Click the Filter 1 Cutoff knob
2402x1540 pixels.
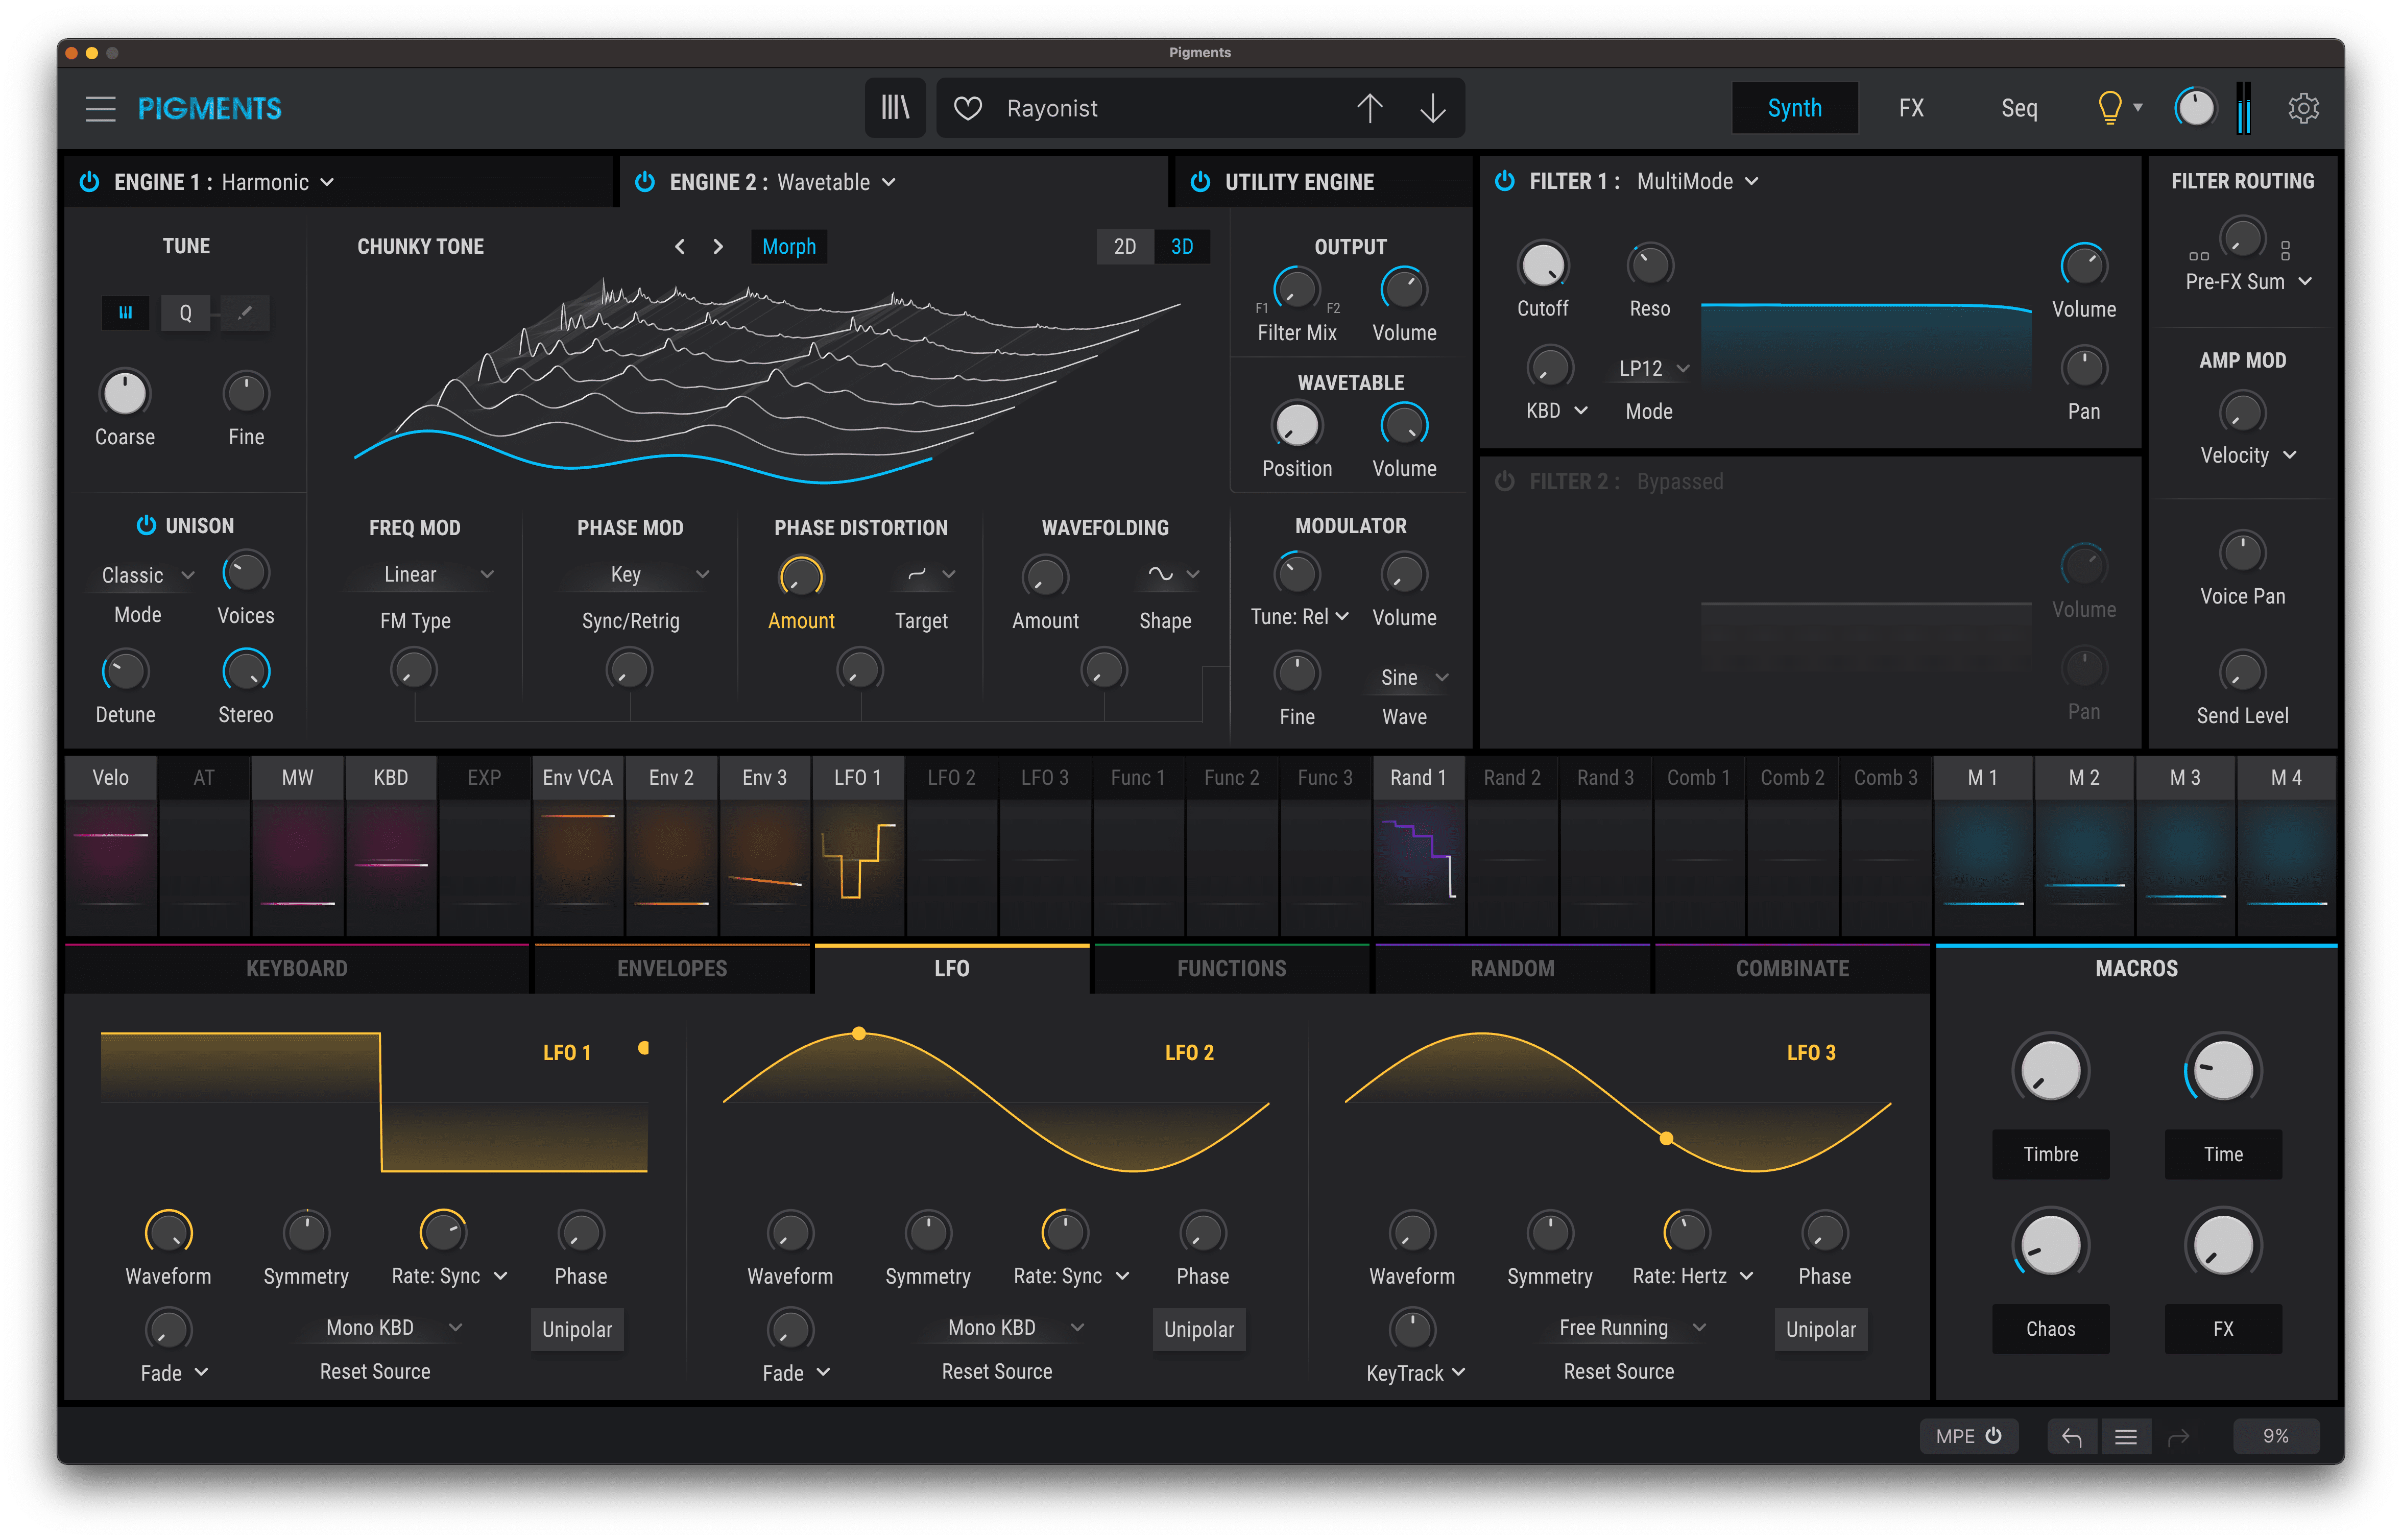coord(1542,265)
